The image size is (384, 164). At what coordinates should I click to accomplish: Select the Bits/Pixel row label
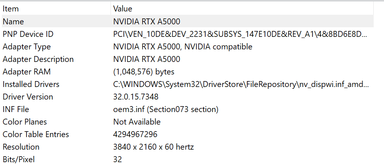pyautogui.click(x=18, y=159)
